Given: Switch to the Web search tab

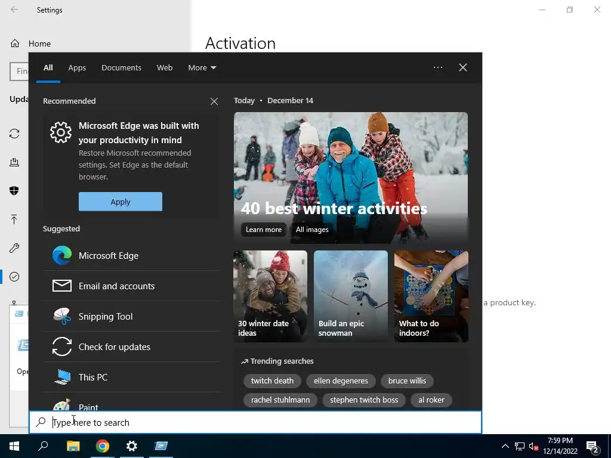Looking at the screenshot, I should click(x=165, y=68).
